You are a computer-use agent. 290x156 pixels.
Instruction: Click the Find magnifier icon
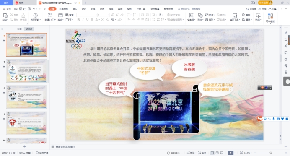243,15
